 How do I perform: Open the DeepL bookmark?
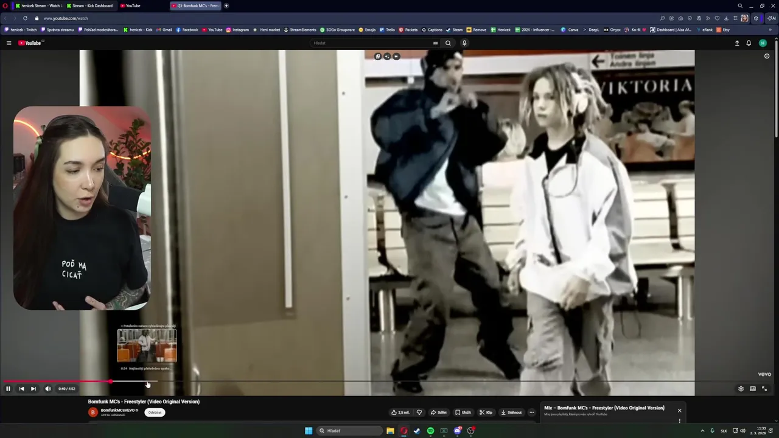[x=591, y=30]
